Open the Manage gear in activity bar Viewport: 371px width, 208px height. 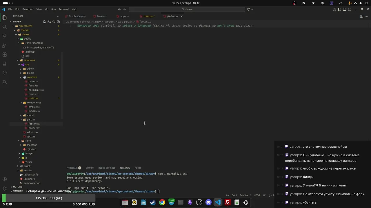click(4, 188)
